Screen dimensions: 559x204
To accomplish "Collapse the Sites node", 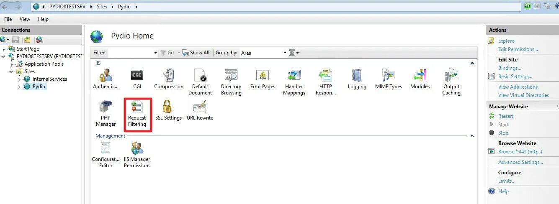I will coord(11,71).
